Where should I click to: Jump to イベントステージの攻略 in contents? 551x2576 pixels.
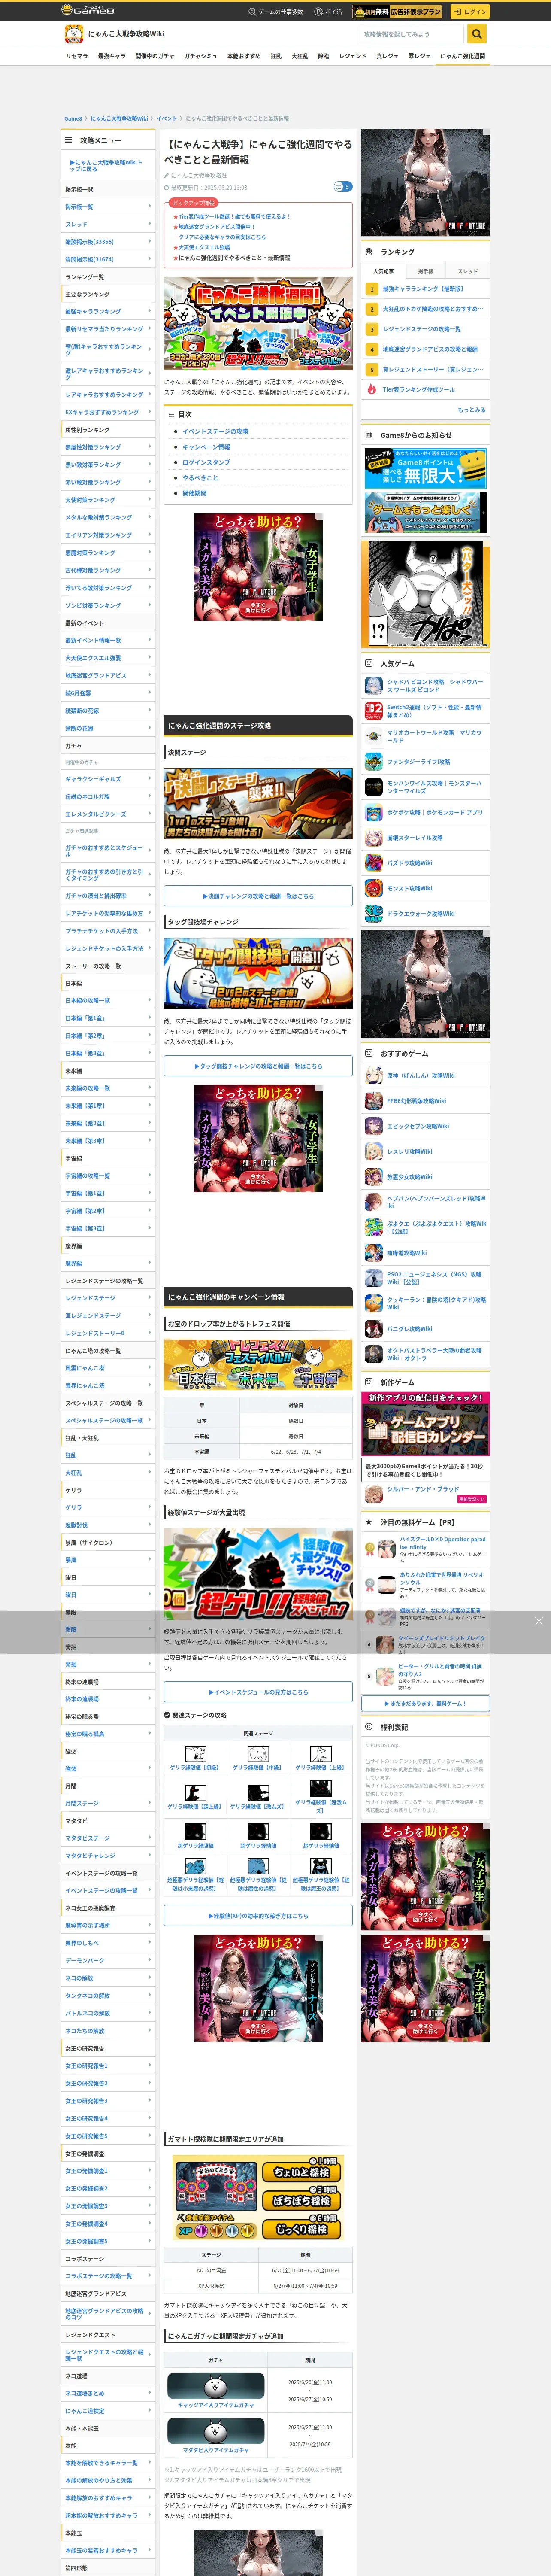click(x=215, y=432)
